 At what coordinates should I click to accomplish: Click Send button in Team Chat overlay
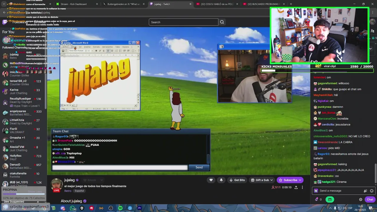[x=199, y=167]
